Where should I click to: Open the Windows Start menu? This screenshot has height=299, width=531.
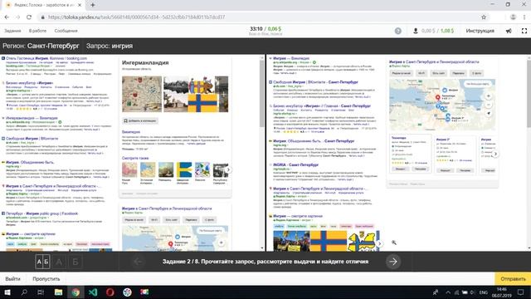tap(7, 292)
